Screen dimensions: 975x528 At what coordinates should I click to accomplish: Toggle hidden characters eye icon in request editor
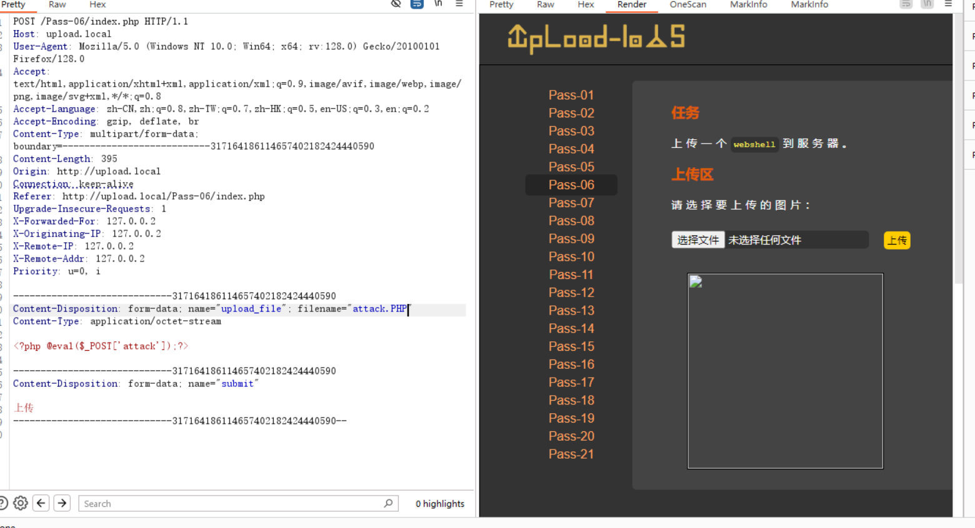(x=396, y=4)
